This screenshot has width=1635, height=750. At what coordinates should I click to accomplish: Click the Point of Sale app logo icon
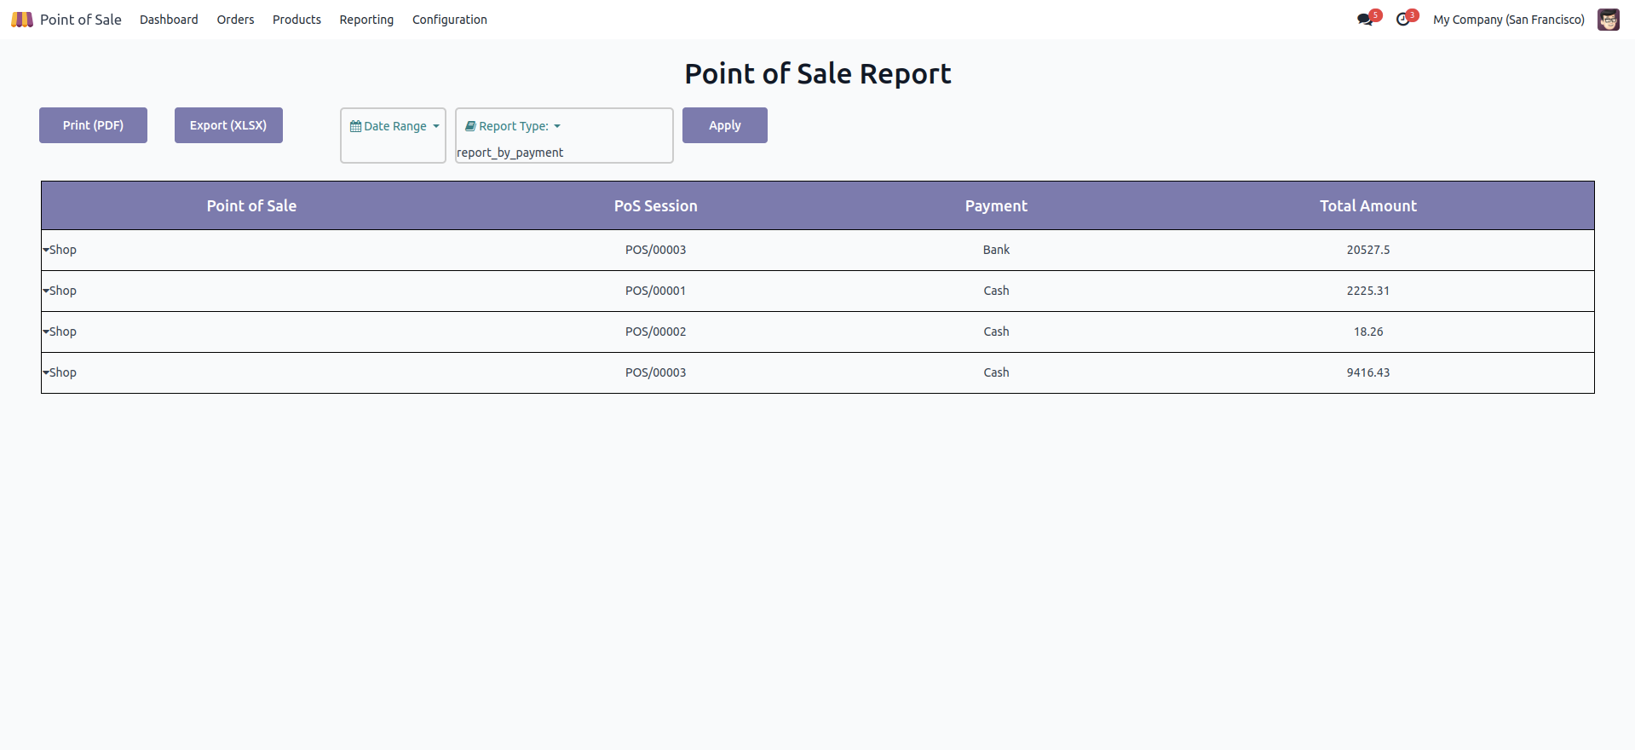(22, 20)
